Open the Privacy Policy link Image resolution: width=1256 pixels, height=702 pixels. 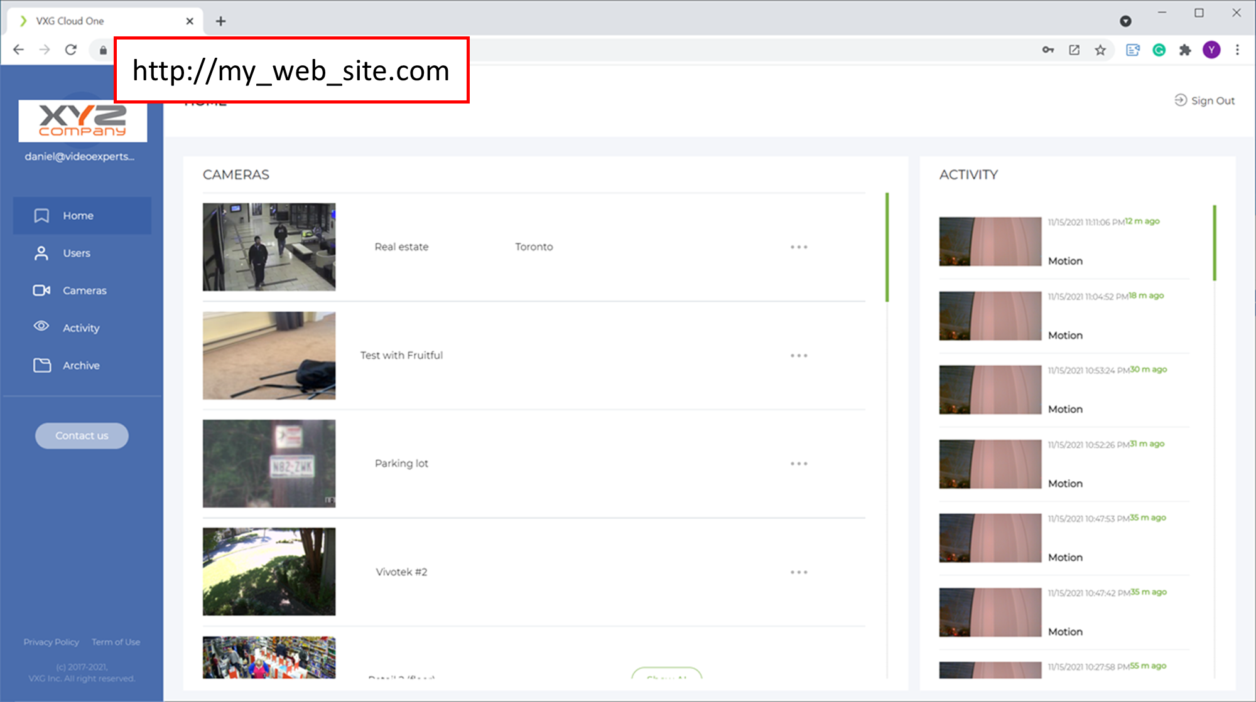(x=51, y=642)
